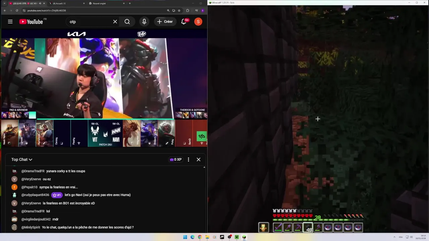Go back in the browser
Screen dimensions: 429x241
point(5,11)
